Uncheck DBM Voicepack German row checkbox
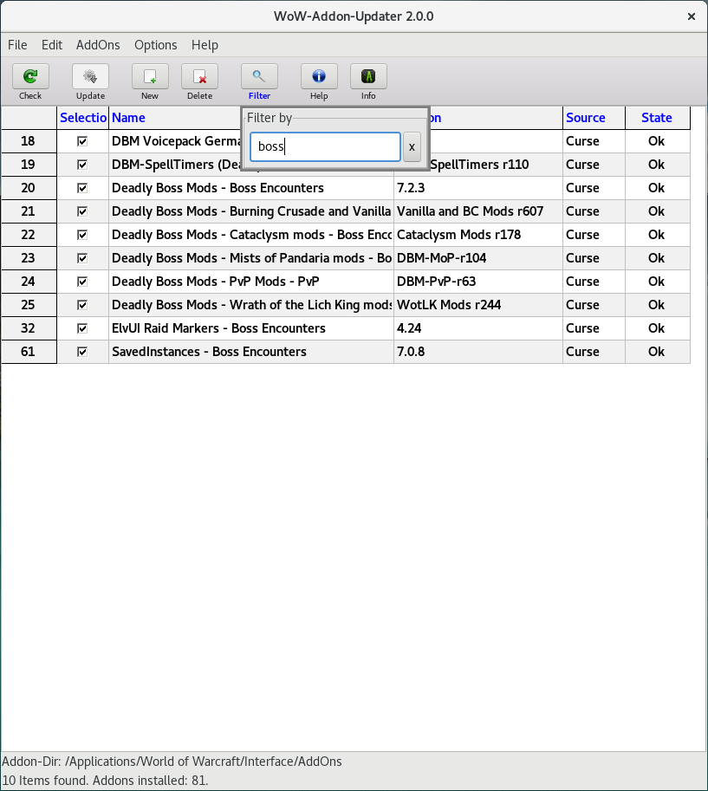 82,141
